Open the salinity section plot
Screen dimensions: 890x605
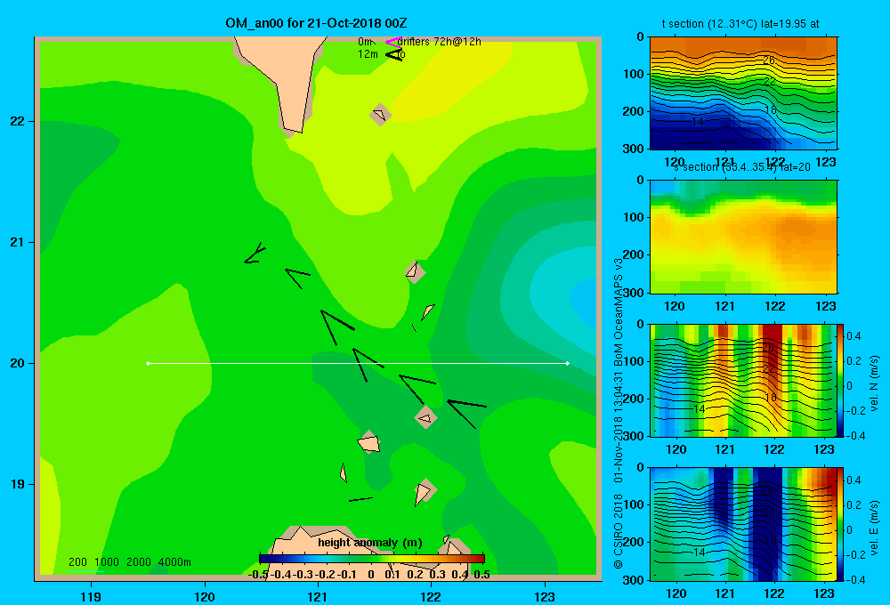(x=743, y=237)
